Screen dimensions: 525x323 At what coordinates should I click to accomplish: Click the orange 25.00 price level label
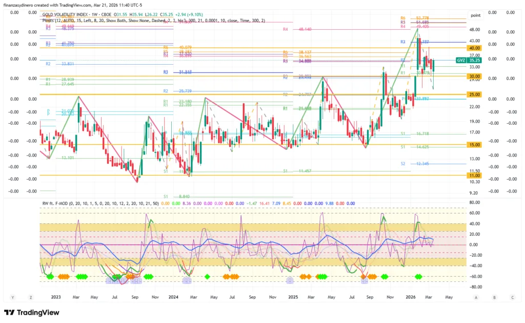(x=474, y=94)
